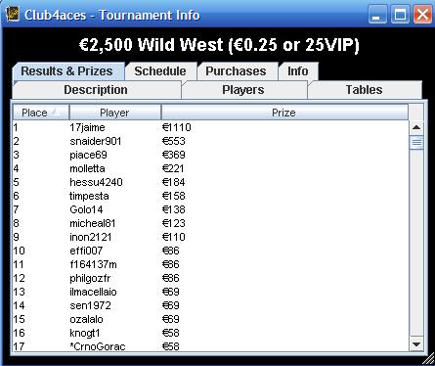Screen dimensions: 435x366
Task: Select player f164137m
Action: 93,264
